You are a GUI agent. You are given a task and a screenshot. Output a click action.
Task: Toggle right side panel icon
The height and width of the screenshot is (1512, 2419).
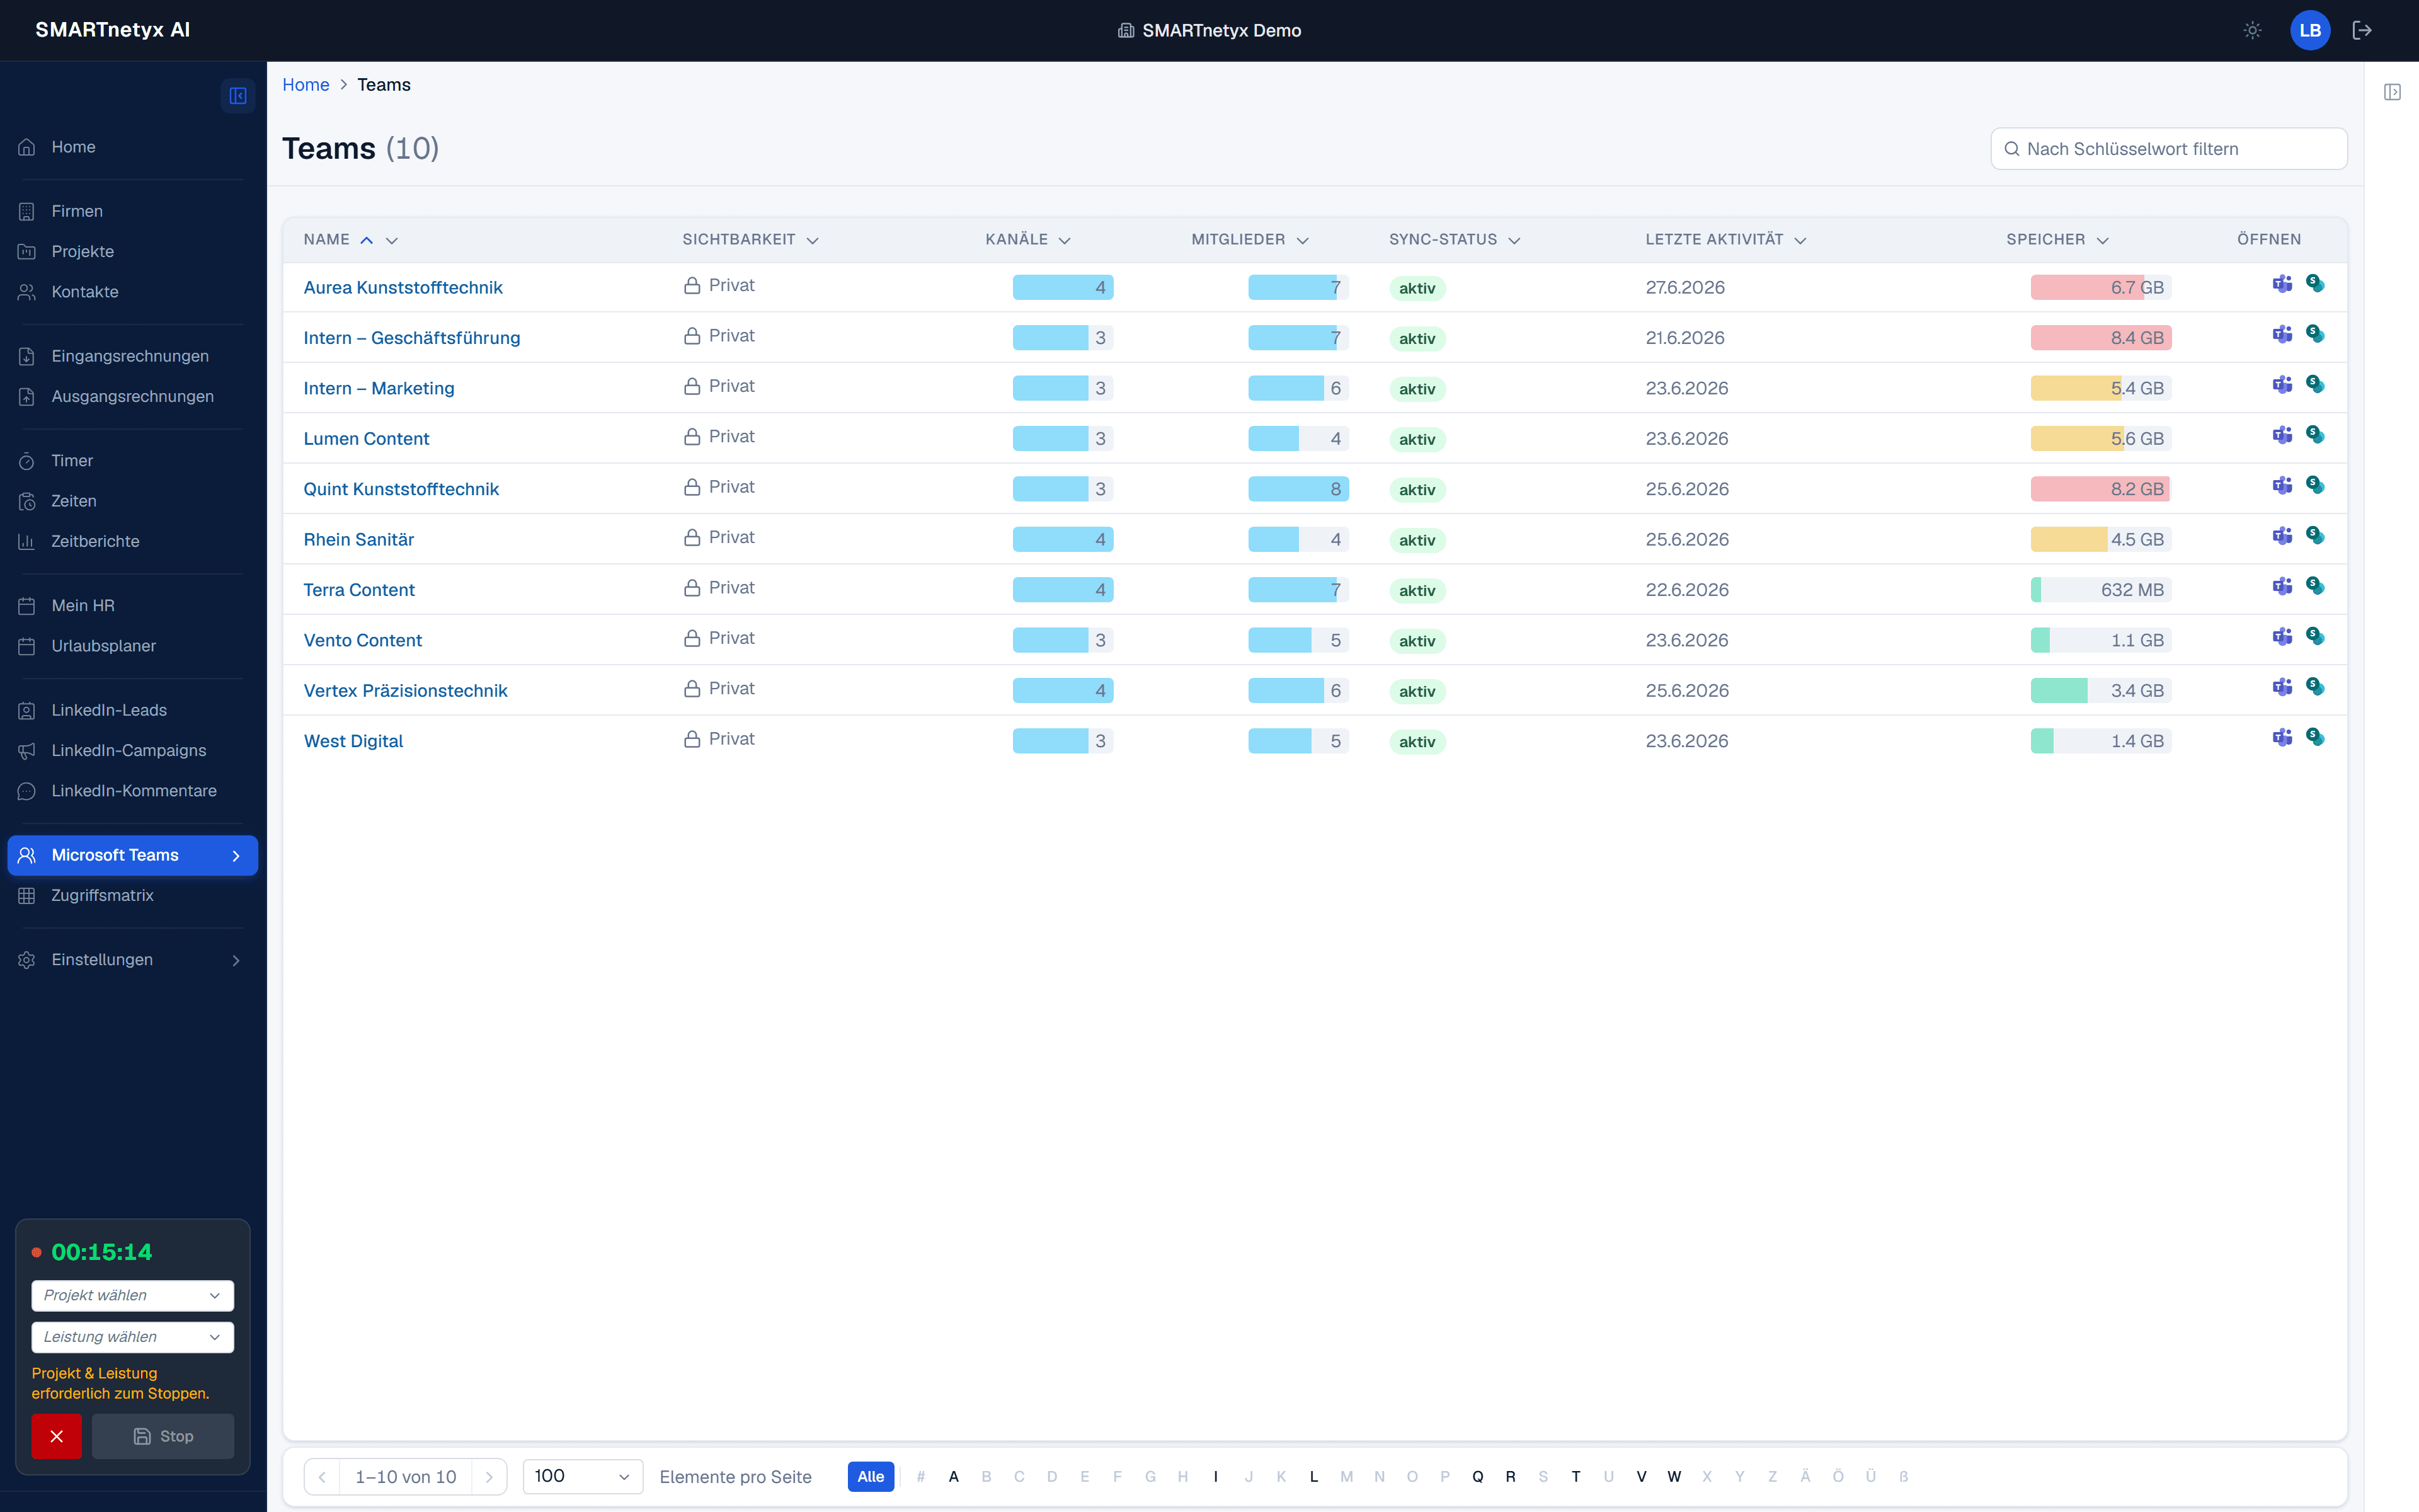click(x=2392, y=92)
